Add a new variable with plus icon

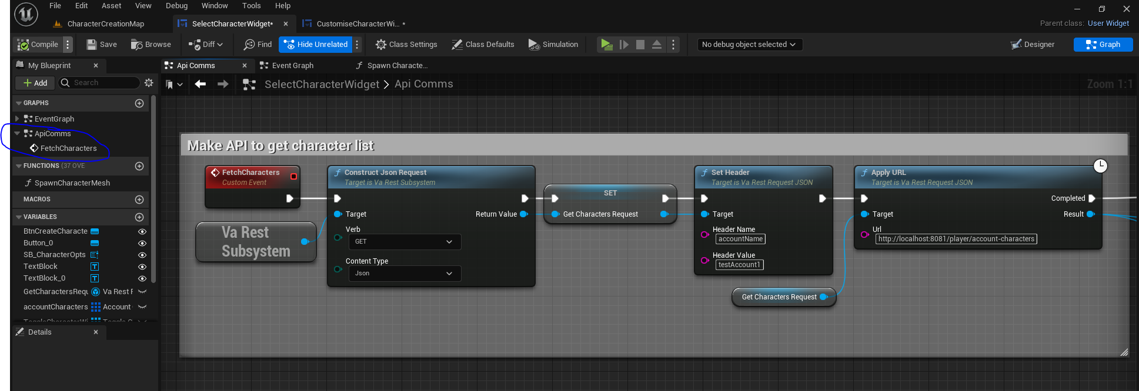(x=139, y=217)
